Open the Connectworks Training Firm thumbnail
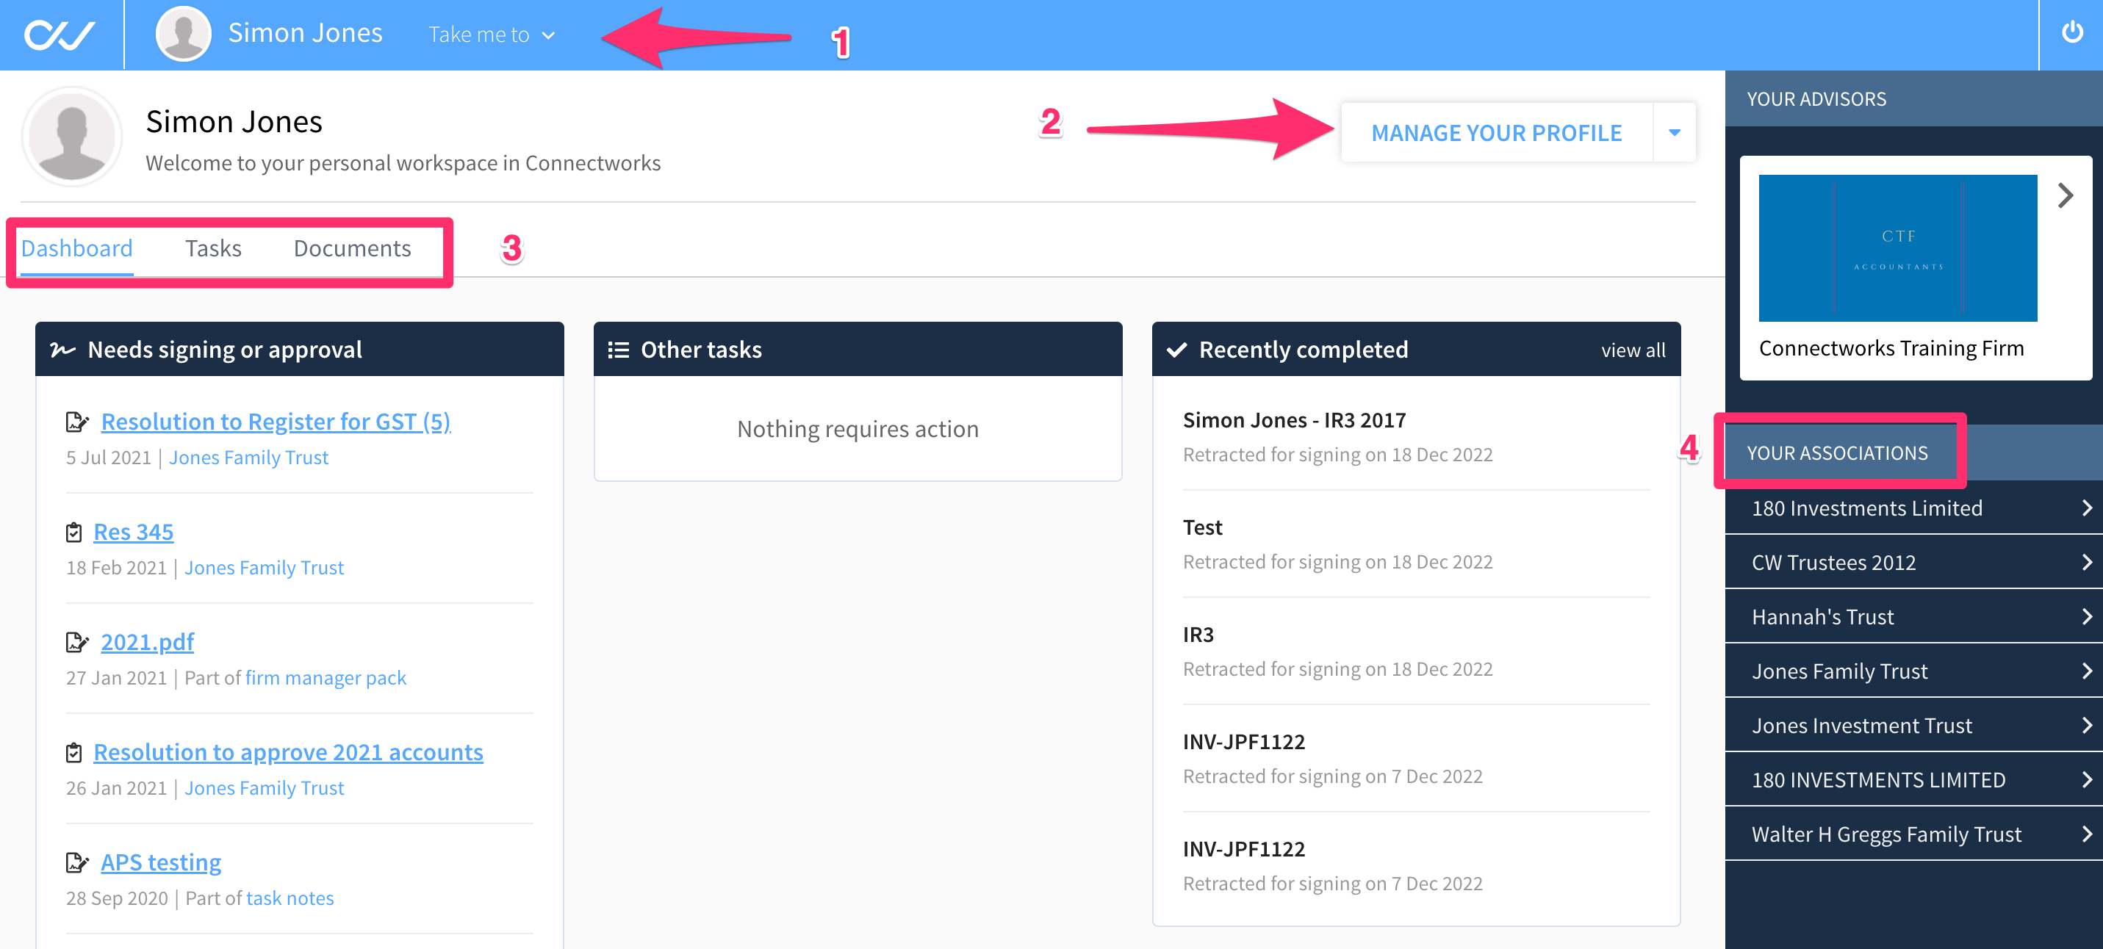 (x=1897, y=248)
